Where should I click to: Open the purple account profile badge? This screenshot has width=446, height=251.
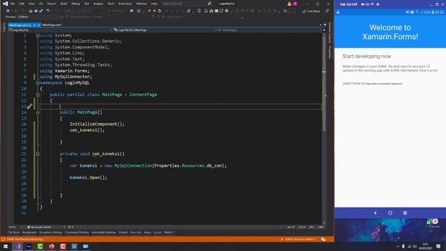295,3
